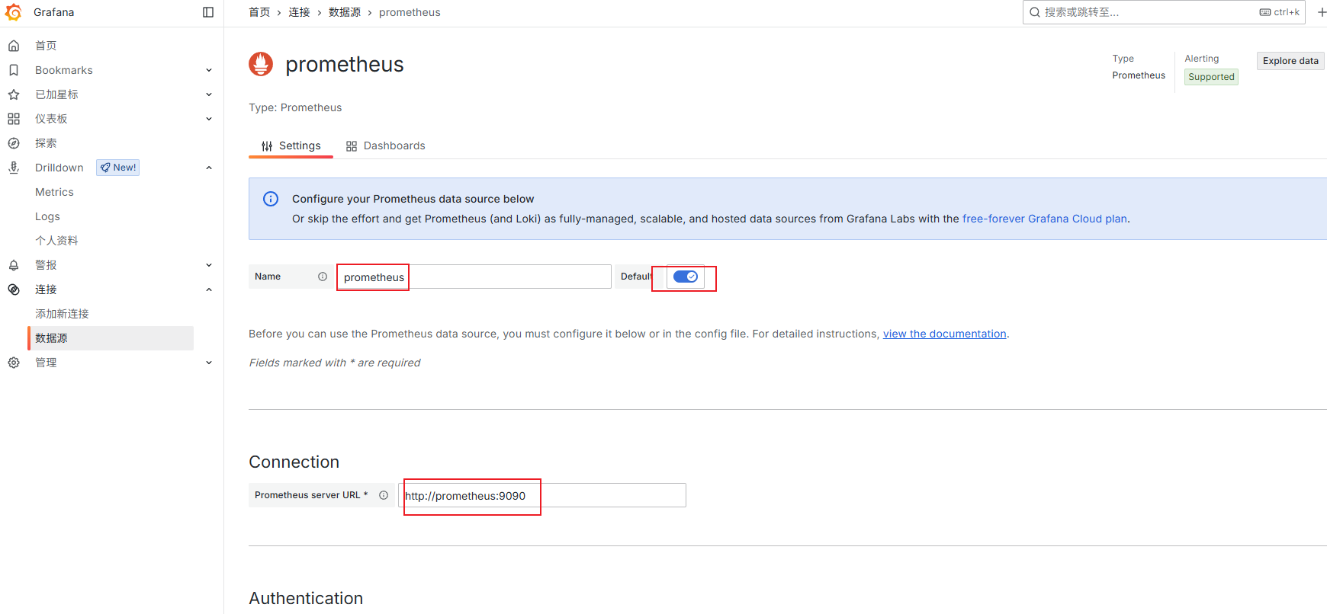Go to 数据源 in the breadcrumb
This screenshot has height=614, width=1327.
(345, 12)
